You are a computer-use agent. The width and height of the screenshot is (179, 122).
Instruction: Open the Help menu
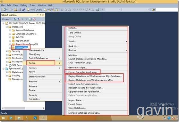[51, 5]
